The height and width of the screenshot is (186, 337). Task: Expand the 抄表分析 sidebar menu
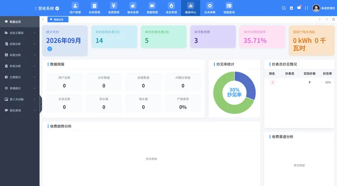20,66
